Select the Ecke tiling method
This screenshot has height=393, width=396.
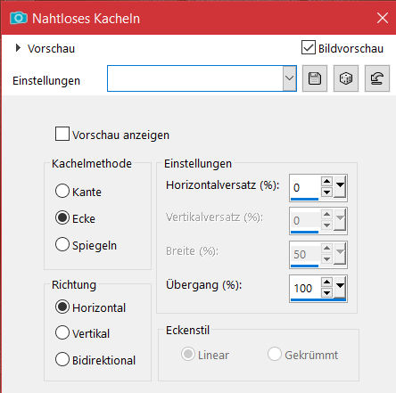[62, 217]
